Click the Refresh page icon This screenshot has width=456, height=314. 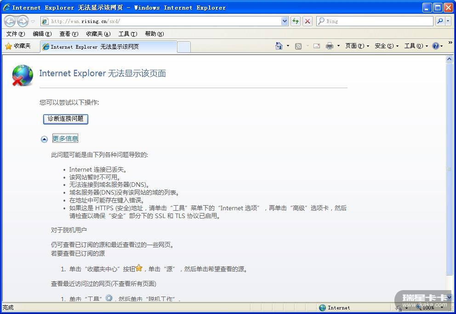[x=296, y=21]
